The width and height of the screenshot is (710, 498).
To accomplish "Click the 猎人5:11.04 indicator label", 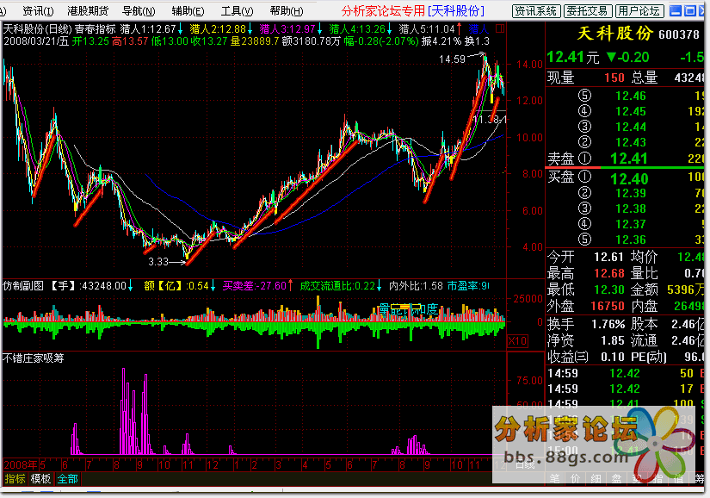I will 430,29.
